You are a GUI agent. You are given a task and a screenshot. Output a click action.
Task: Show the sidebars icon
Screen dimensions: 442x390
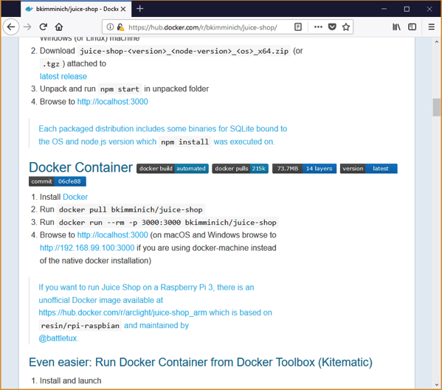412,27
